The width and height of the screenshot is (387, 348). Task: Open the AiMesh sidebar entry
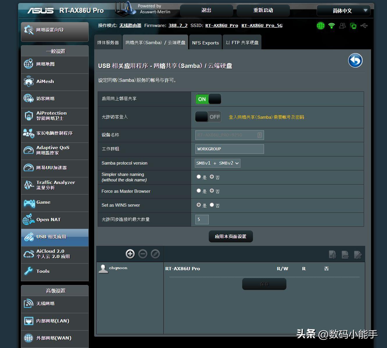[55, 82]
